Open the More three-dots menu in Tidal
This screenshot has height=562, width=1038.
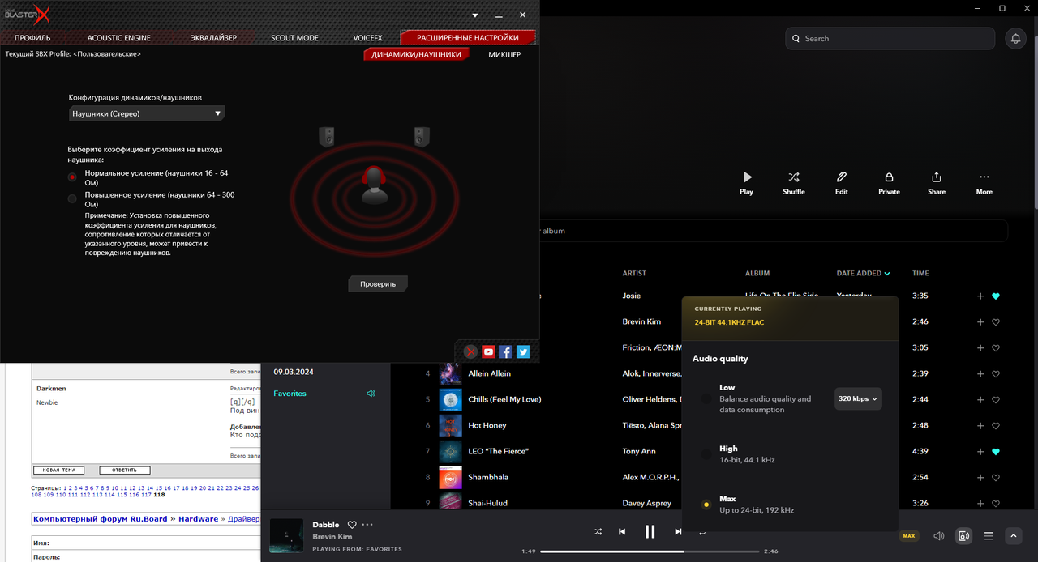point(984,177)
